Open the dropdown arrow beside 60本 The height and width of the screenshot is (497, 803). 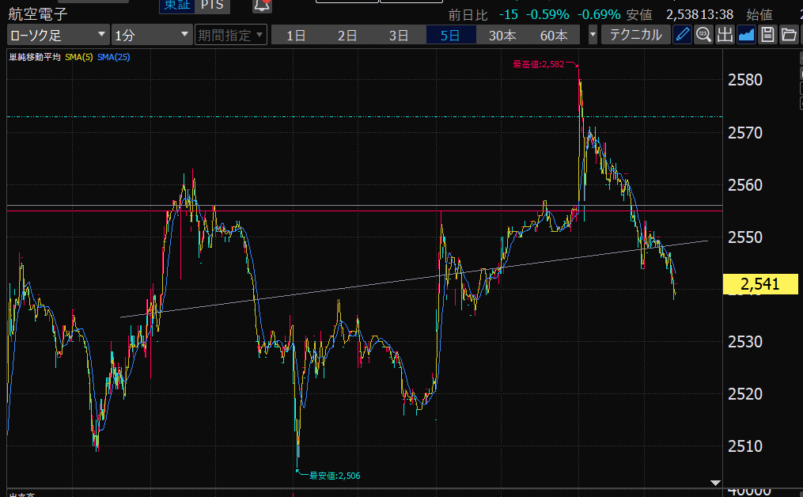[593, 35]
